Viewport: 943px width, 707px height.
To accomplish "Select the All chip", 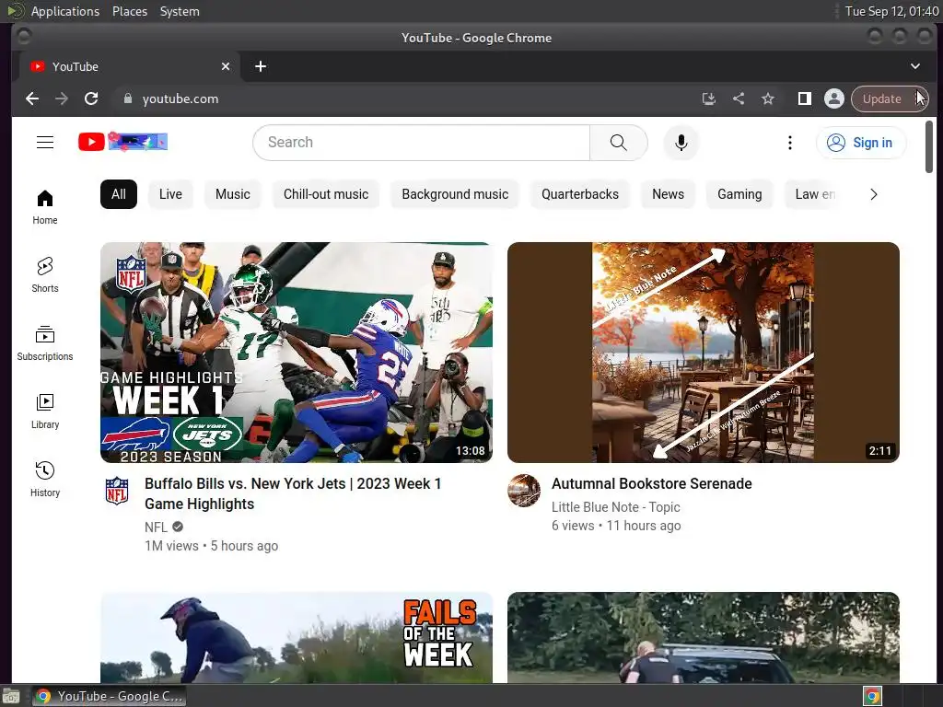I will [119, 194].
